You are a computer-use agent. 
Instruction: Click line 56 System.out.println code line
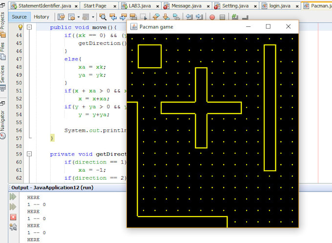[95, 130]
